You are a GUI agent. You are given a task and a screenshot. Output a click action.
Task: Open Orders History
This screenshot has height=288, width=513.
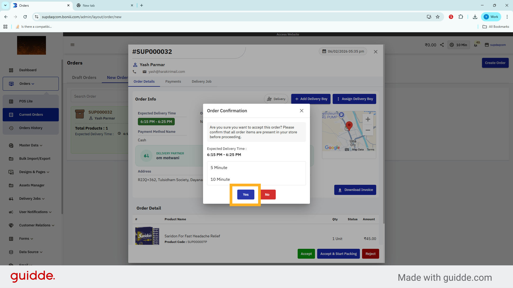pyautogui.click(x=31, y=128)
